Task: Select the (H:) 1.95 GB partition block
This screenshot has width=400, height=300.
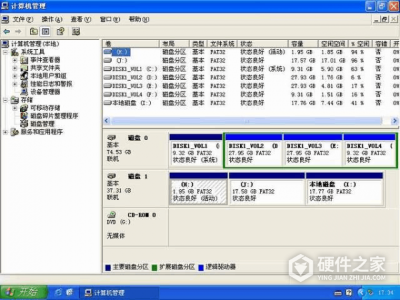Action: click(x=198, y=189)
